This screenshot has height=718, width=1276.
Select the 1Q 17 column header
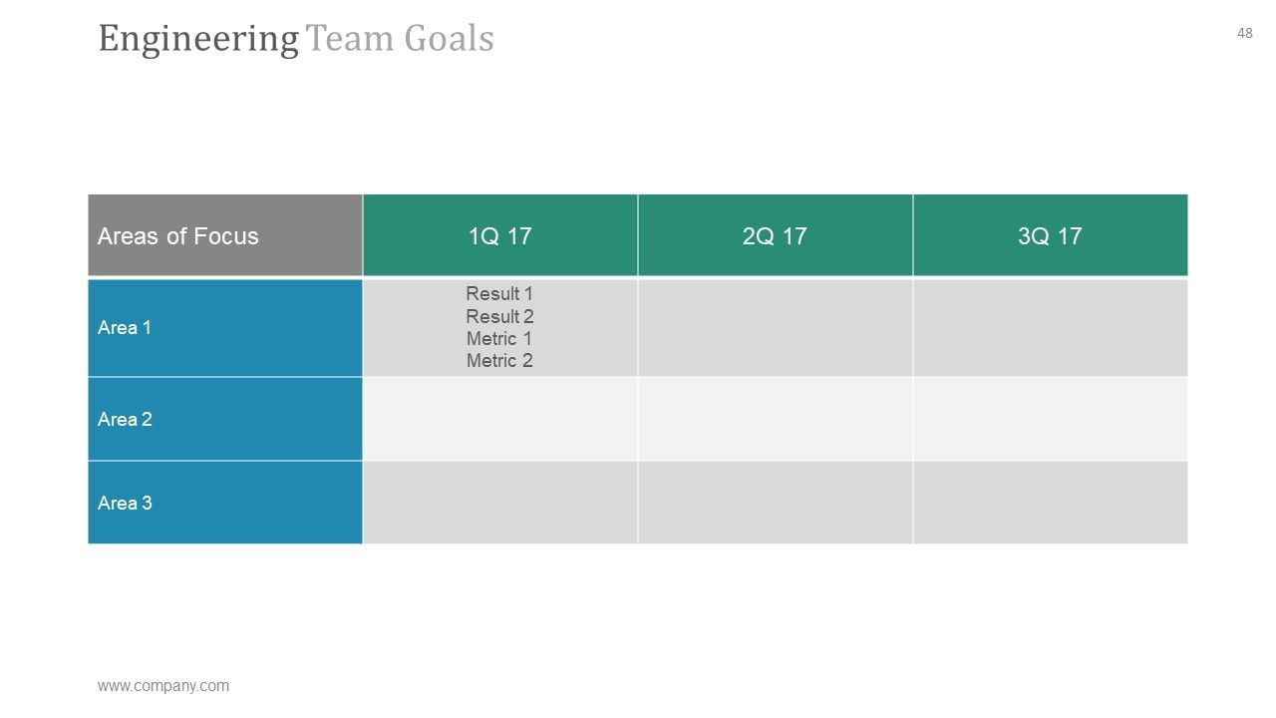click(500, 235)
